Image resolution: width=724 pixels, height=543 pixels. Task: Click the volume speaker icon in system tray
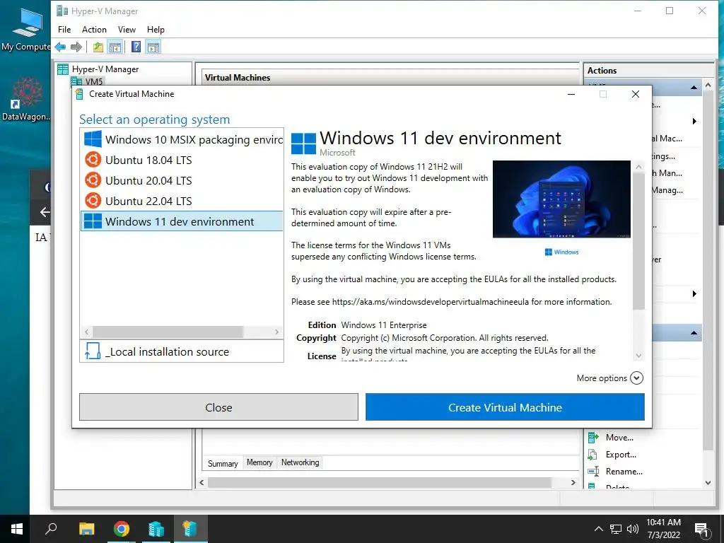(x=633, y=529)
